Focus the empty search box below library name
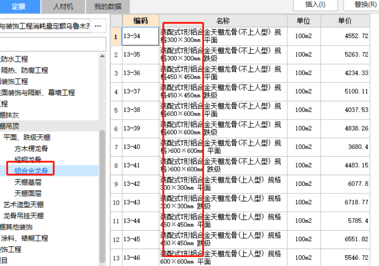Viewport: 379px width, 266px height. click(53, 44)
